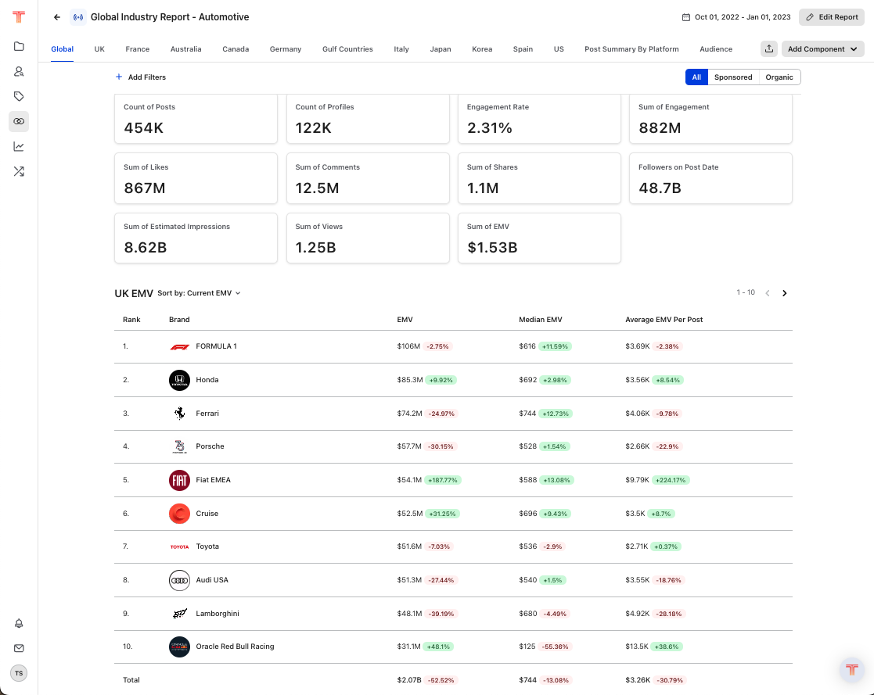Click the Oracle Red Bull Racing logo
This screenshot has width=874, height=695.
tap(179, 647)
